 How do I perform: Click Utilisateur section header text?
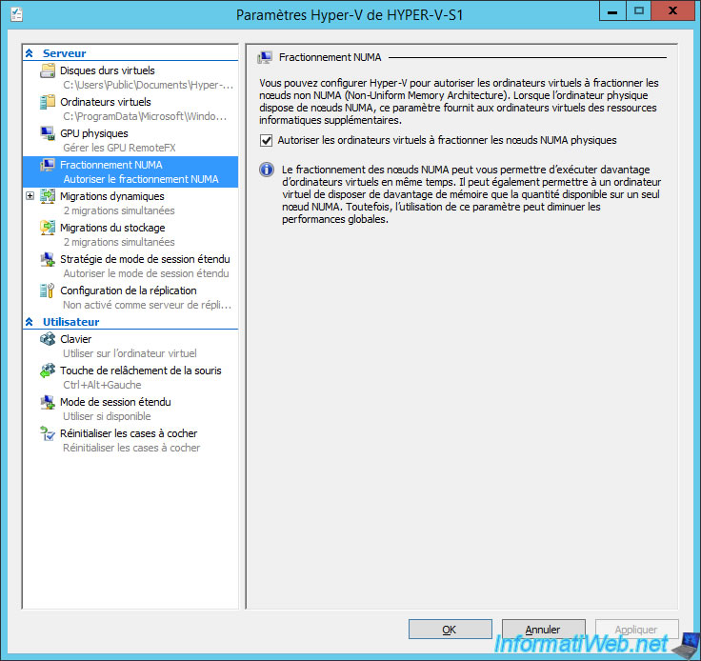click(x=70, y=322)
